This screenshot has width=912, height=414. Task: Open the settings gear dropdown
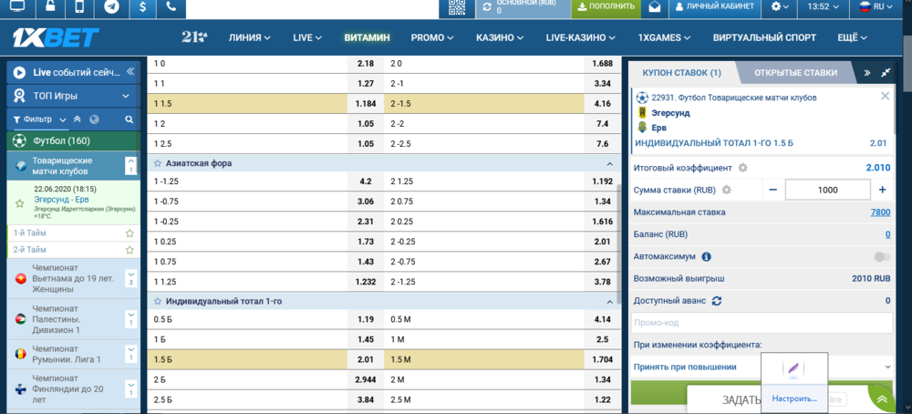click(x=780, y=7)
